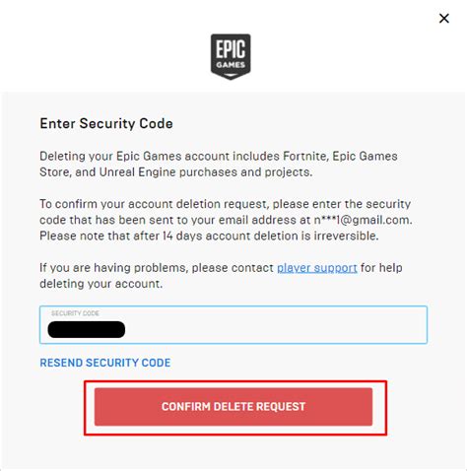Click the masked gmail.com email address
The image size is (467, 471).
pos(363,220)
